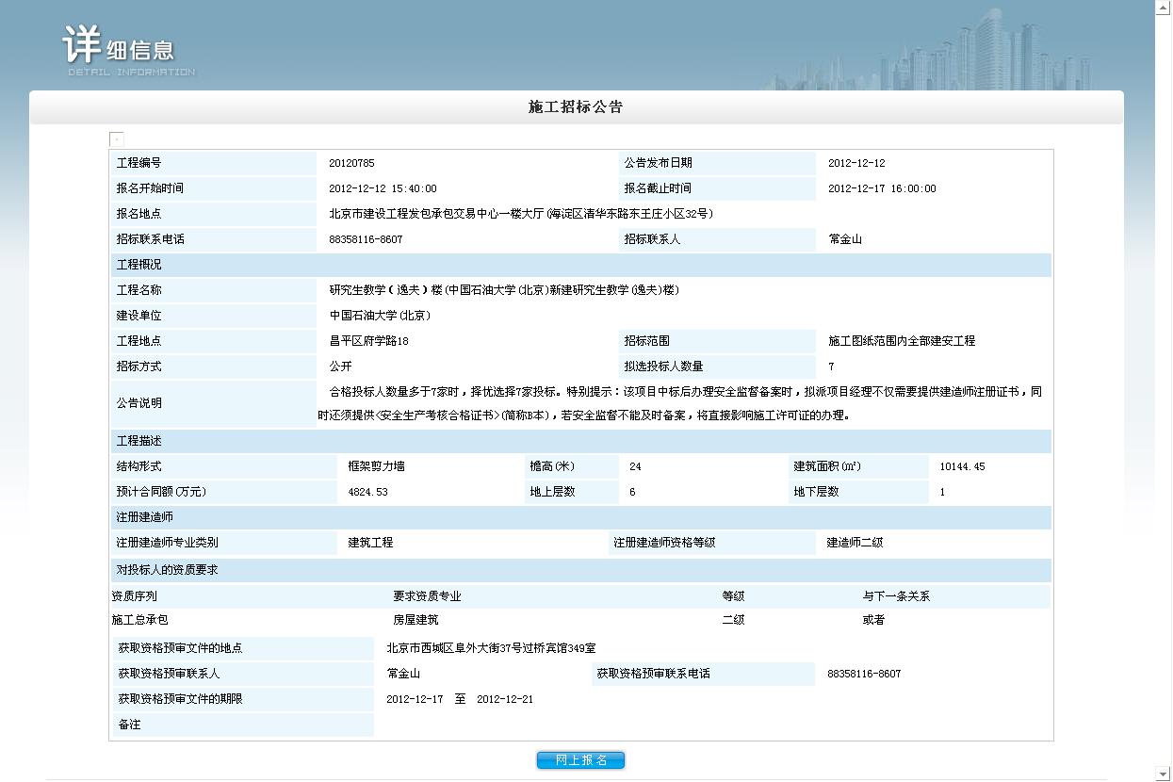The image size is (1173, 782).
Task: Click the building area value 10144.45
Action: click(x=962, y=467)
